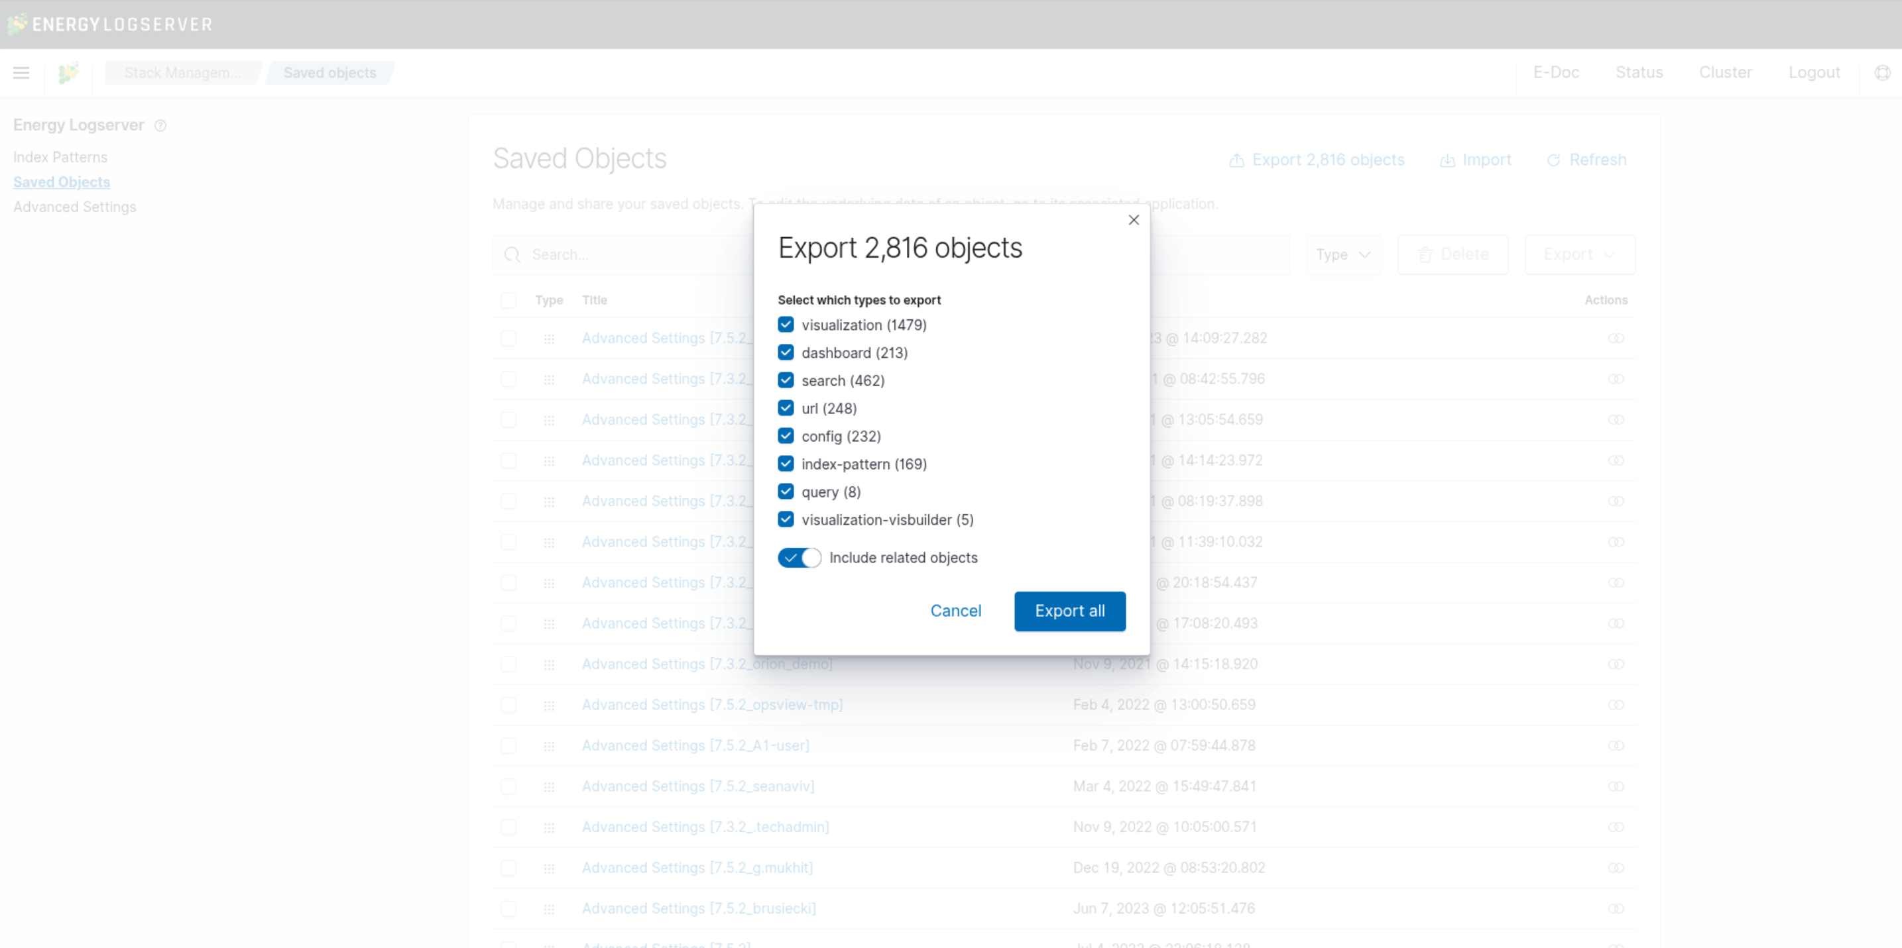The image size is (1902, 948).
Task: Uncheck the index-pattern (169) checkbox
Action: point(786,464)
